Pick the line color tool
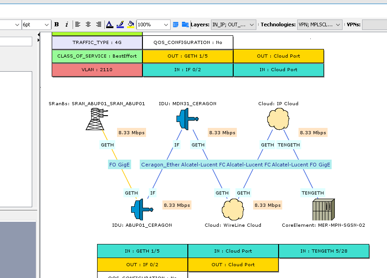This screenshot has width=387, height=278. (120, 24)
